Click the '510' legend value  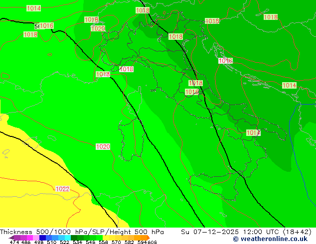(52, 242)
